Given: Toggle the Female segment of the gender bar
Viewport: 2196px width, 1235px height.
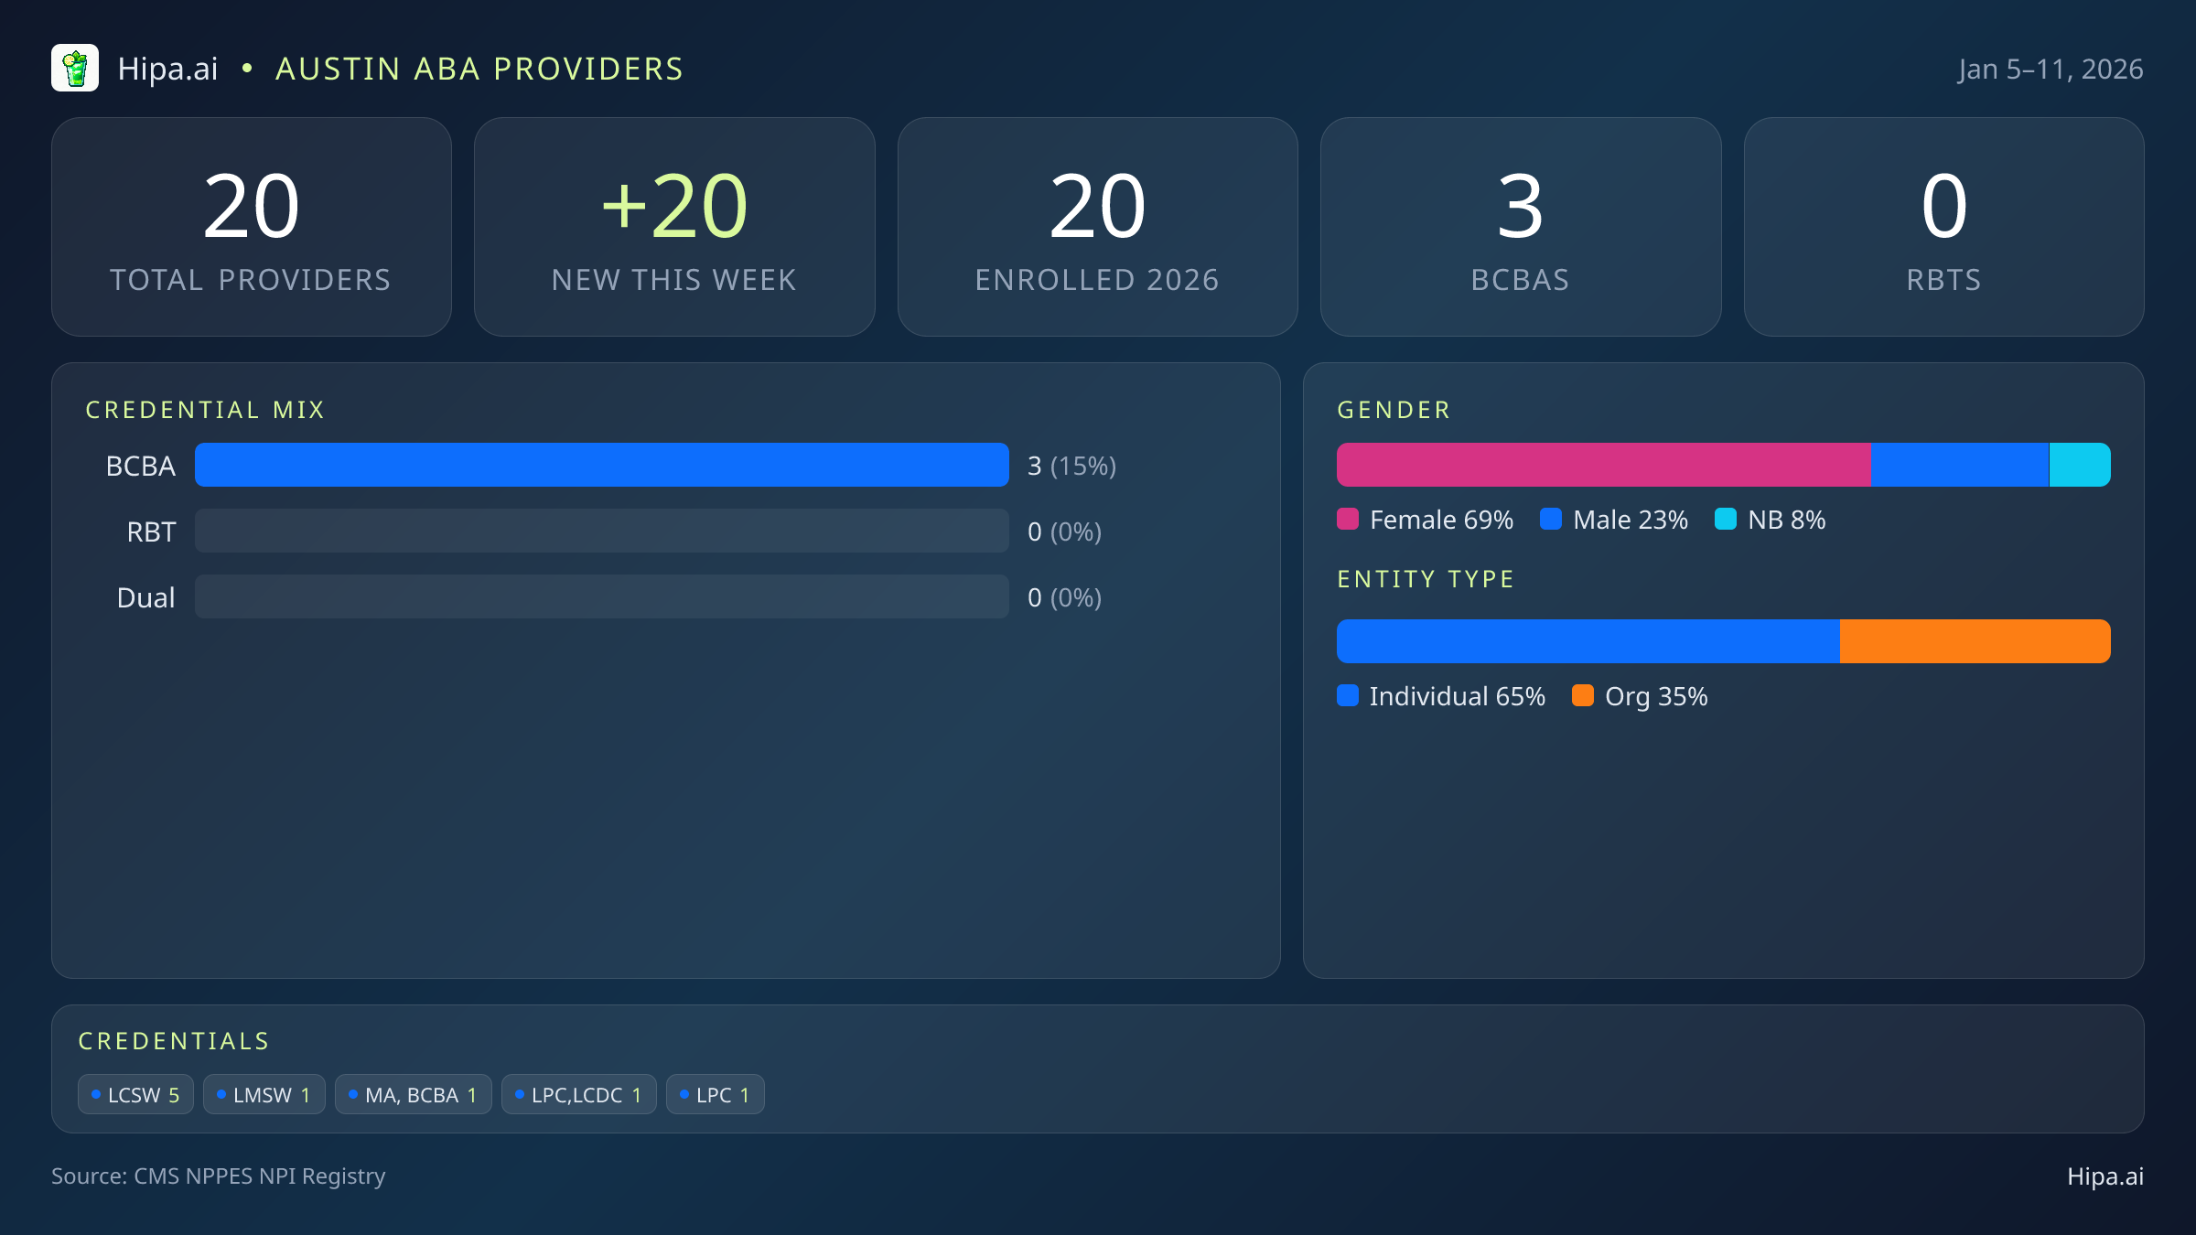Looking at the screenshot, I should point(1601,465).
